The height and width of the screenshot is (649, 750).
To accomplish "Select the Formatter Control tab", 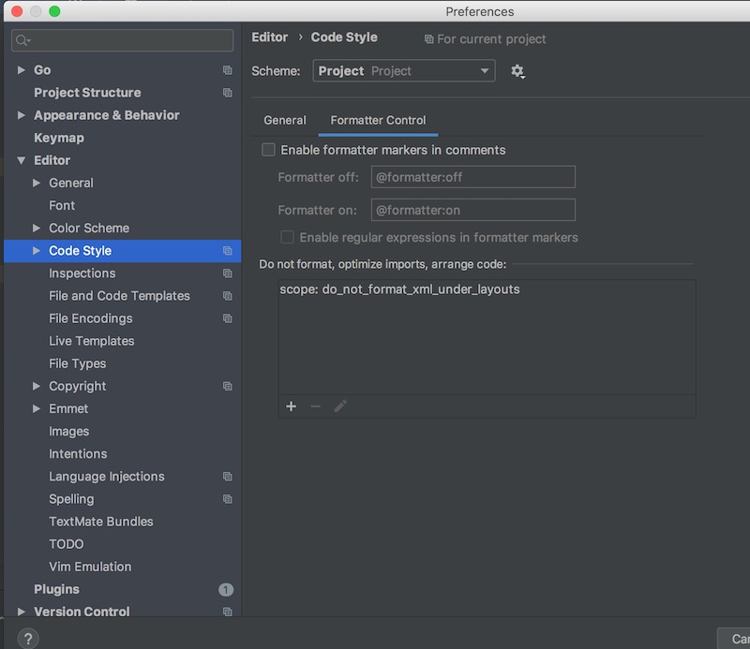I will coord(378,120).
